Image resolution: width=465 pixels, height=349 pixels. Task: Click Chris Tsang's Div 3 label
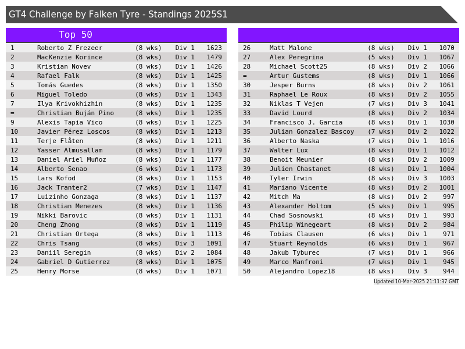(185, 243)
